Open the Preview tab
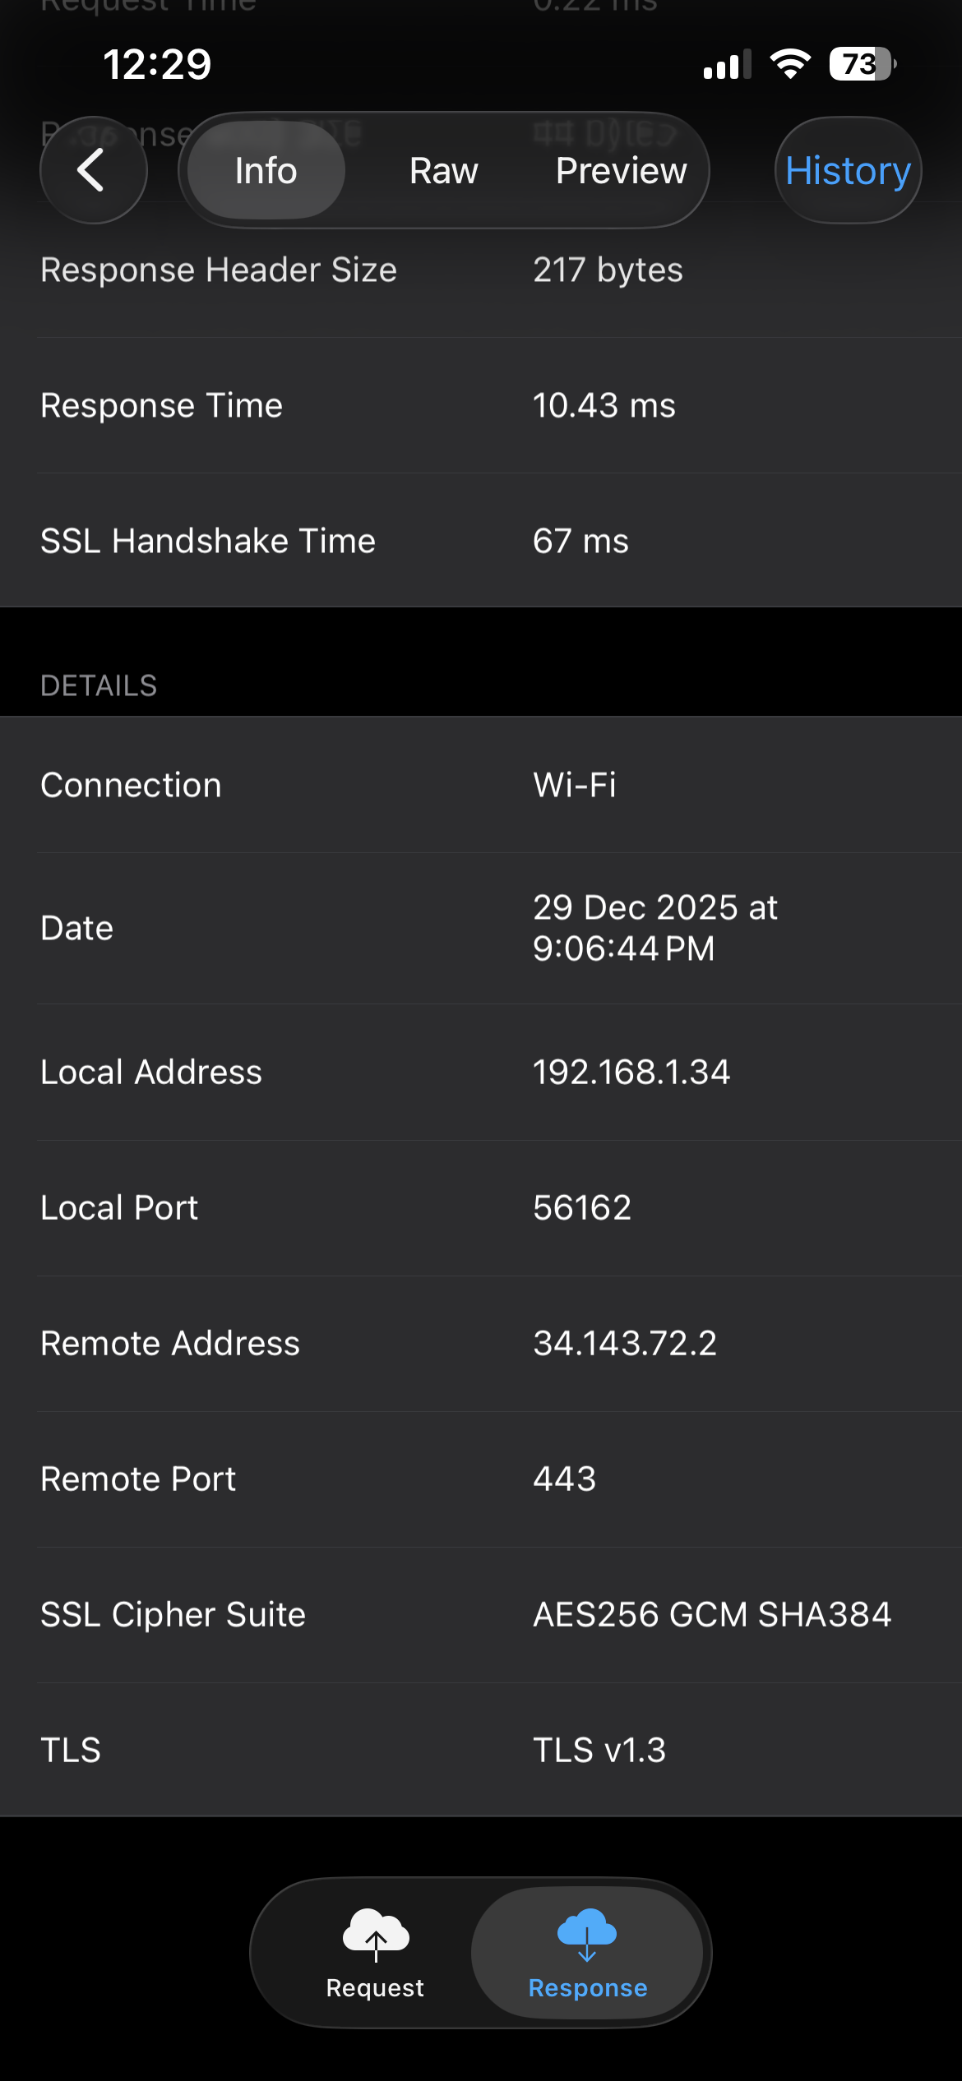Viewport: 962px width, 2081px height. pyautogui.click(x=621, y=170)
